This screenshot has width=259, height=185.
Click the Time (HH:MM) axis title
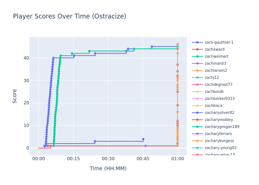pos(108,169)
